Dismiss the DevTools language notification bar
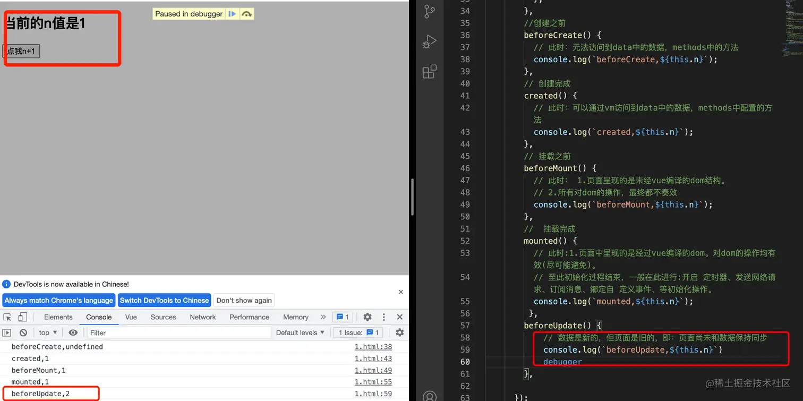Screen dimensions: 803x401 (x=401, y=292)
